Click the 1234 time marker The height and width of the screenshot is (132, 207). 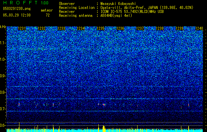pyautogui.click(x=81, y=28)
